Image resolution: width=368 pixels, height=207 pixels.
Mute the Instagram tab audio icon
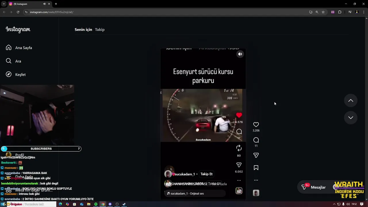click(x=44, y=4)
